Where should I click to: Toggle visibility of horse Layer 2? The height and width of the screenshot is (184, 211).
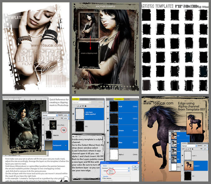click(x=182, y=166)
